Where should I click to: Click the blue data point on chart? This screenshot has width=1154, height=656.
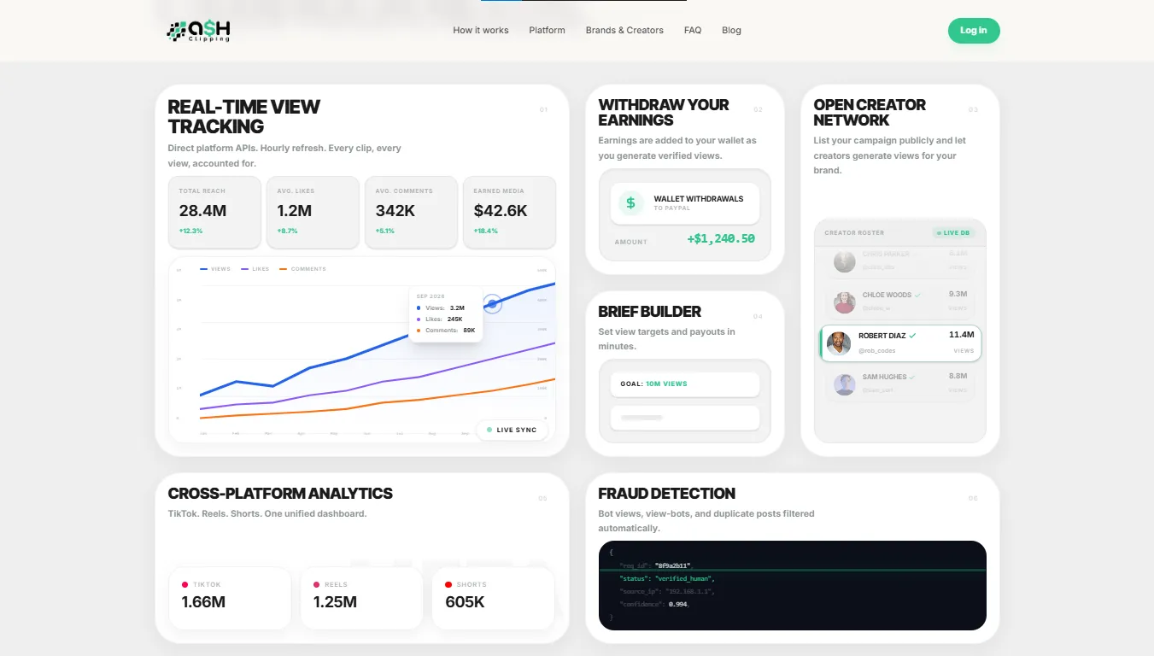pos(492,303)
